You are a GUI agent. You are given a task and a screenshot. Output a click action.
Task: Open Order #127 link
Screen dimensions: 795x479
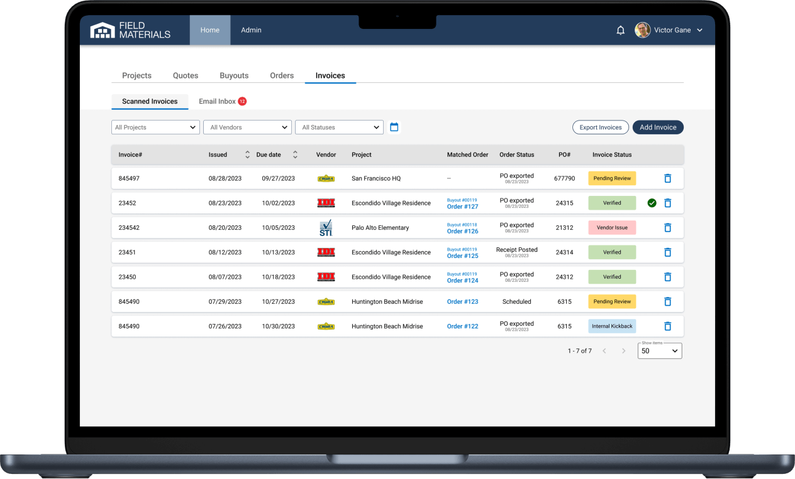[462, 206]
